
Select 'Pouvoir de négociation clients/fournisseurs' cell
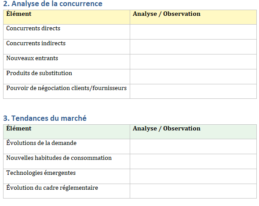66,91
